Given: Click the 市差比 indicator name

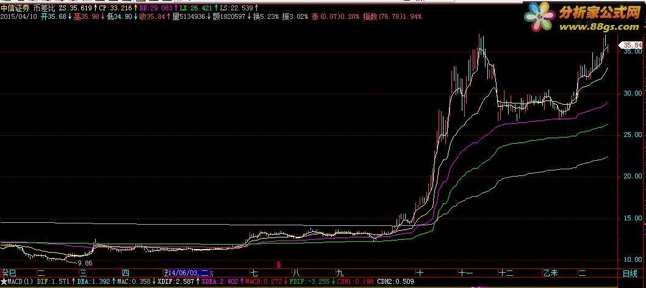Looking at the screenshot, I should 44,8.
